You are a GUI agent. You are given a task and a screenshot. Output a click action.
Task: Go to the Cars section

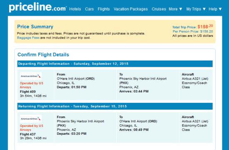[x=90, y=9]
